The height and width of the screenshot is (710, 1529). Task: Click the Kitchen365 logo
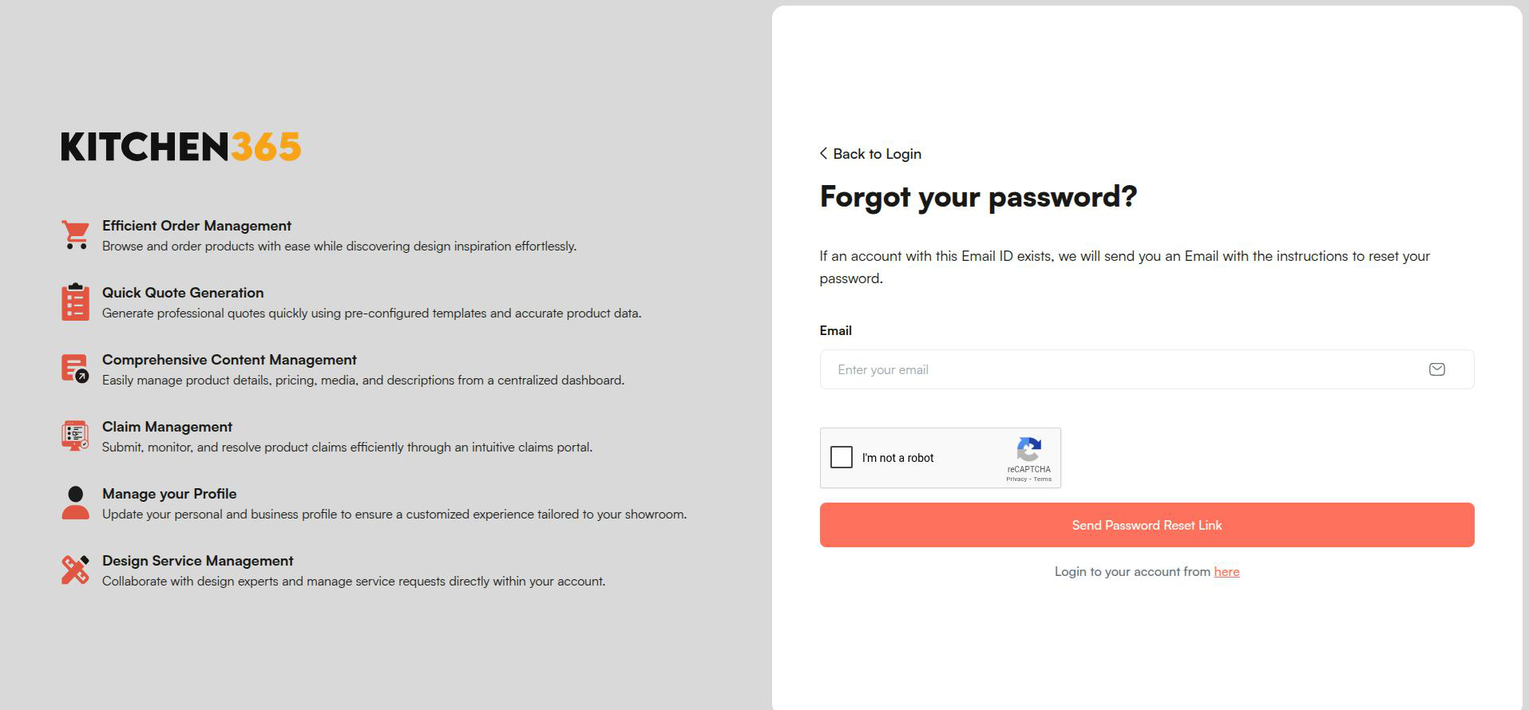pyautogui.click(x=181, y=147)
